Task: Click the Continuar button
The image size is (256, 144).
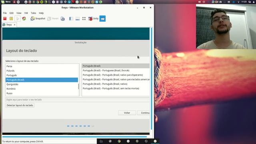Action: click(144, 113)
